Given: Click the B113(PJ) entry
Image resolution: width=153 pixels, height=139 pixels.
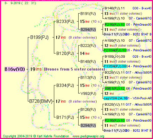Looking at the screenshot, I should [88, 77].
